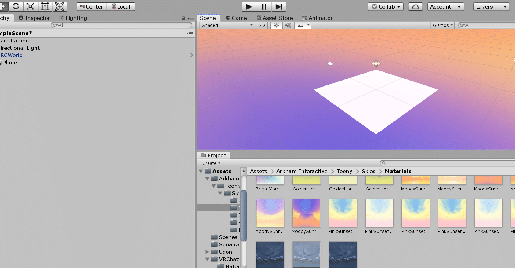
Task: Open VRCWorld prefab arrow in Hierarchy
Action: click(x=192, y=55)
